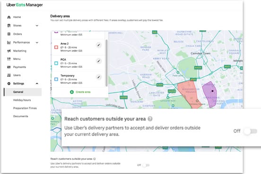Tick the Temporary area blue checkbox
This screenshot has height=174, width=261.
(56, 79)
